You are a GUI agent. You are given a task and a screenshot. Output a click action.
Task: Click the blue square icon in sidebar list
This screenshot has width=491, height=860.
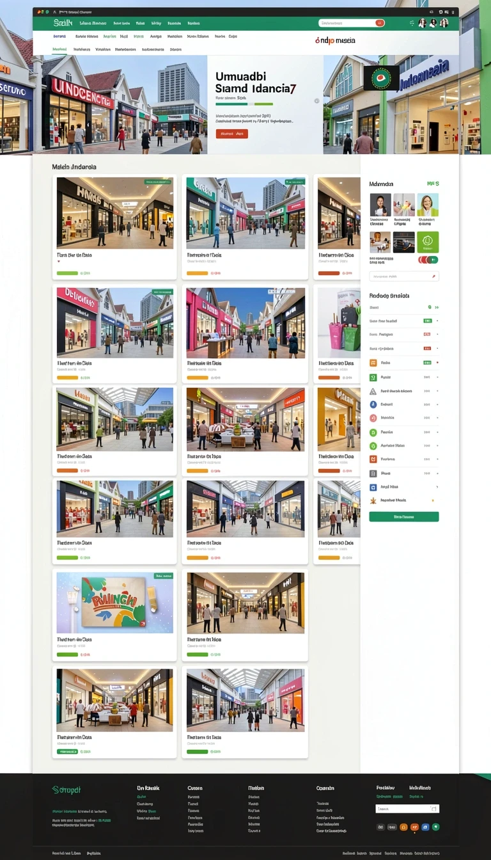373,487
